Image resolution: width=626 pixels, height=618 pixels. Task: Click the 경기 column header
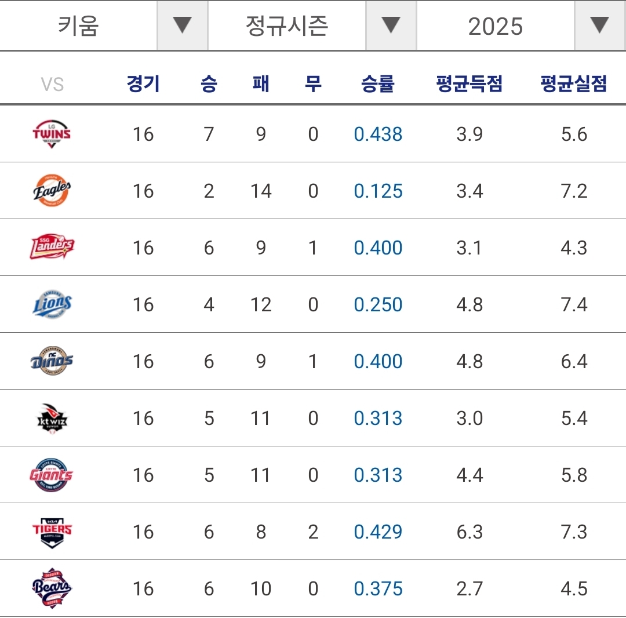(x=143, y=84)
